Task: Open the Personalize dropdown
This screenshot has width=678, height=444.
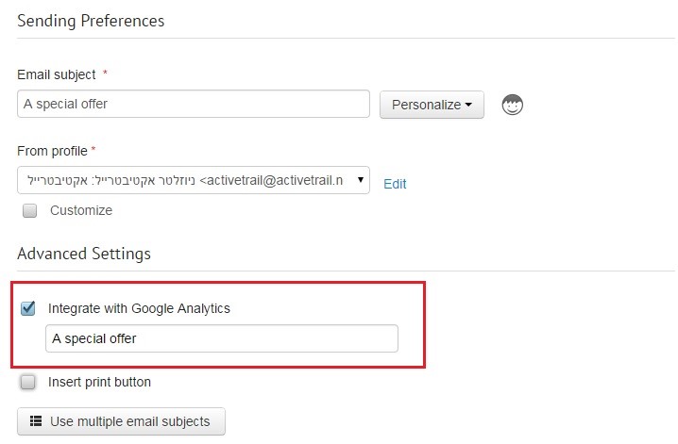Action: coord(432,105)
